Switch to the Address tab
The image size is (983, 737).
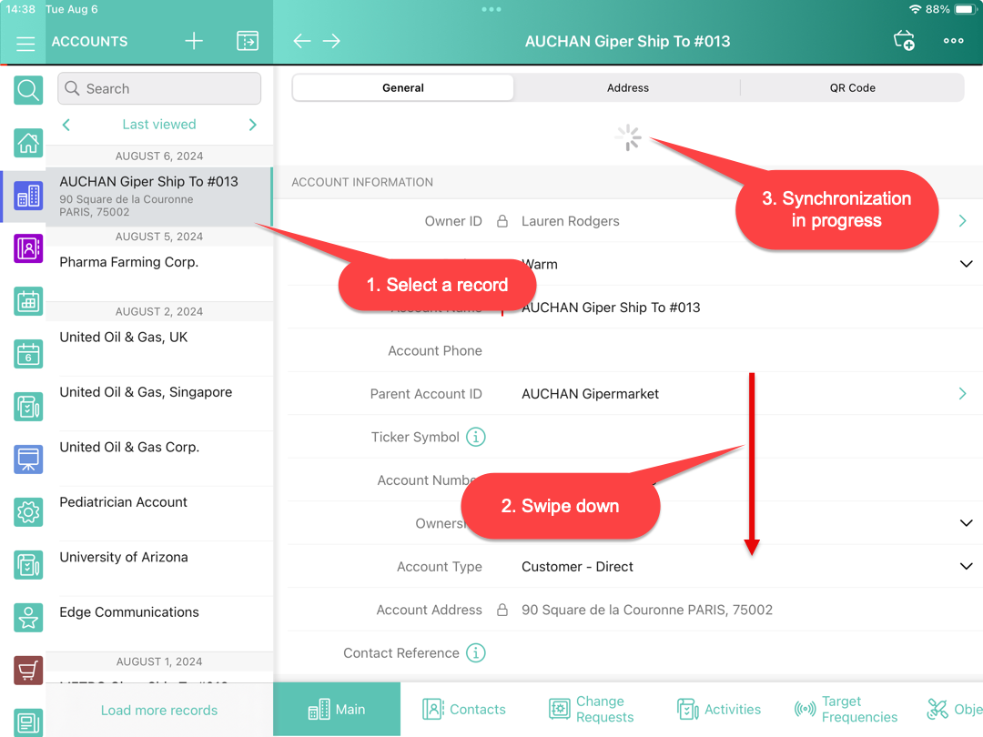(x=628, y=88)
